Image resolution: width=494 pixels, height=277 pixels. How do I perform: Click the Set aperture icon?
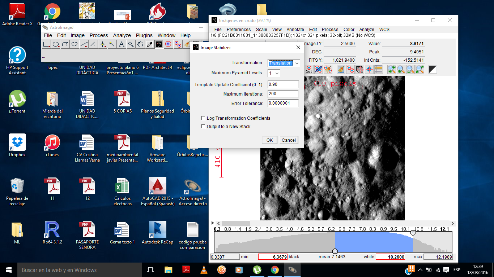tap(309, 69)
